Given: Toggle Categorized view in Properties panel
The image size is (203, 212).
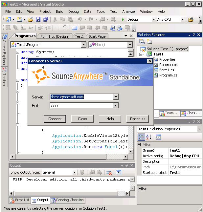Looking at the screenshot, I should (x=141, y=137).
